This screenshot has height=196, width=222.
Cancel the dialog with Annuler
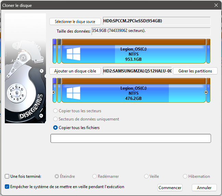tap(204, 188)
